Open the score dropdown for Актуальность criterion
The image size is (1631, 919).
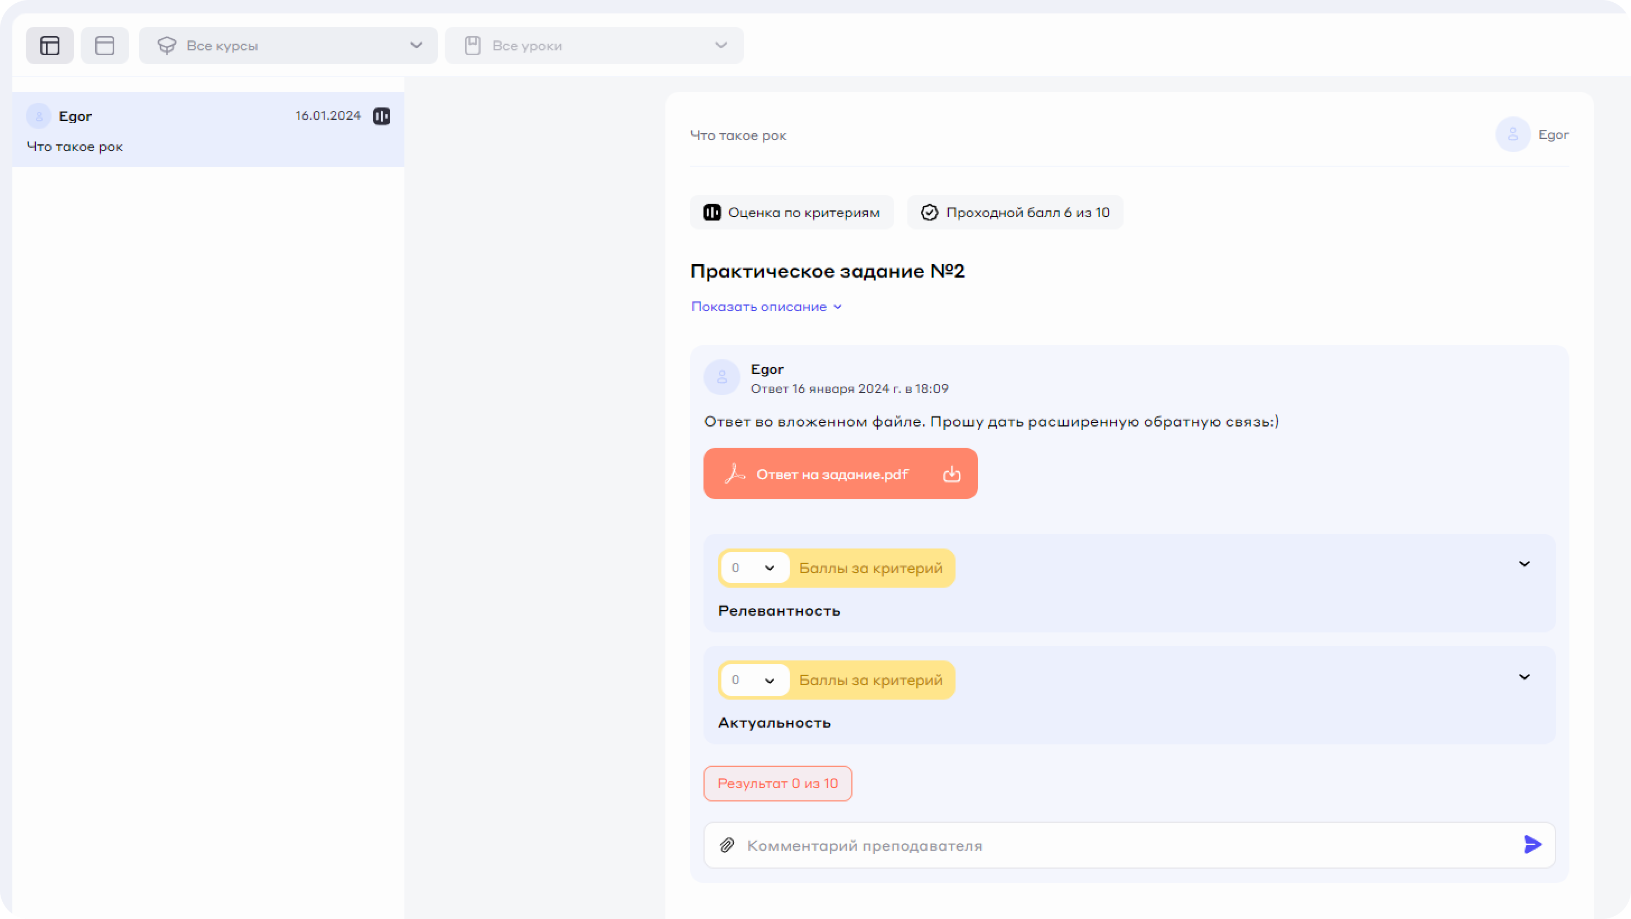tap(754, 681)
